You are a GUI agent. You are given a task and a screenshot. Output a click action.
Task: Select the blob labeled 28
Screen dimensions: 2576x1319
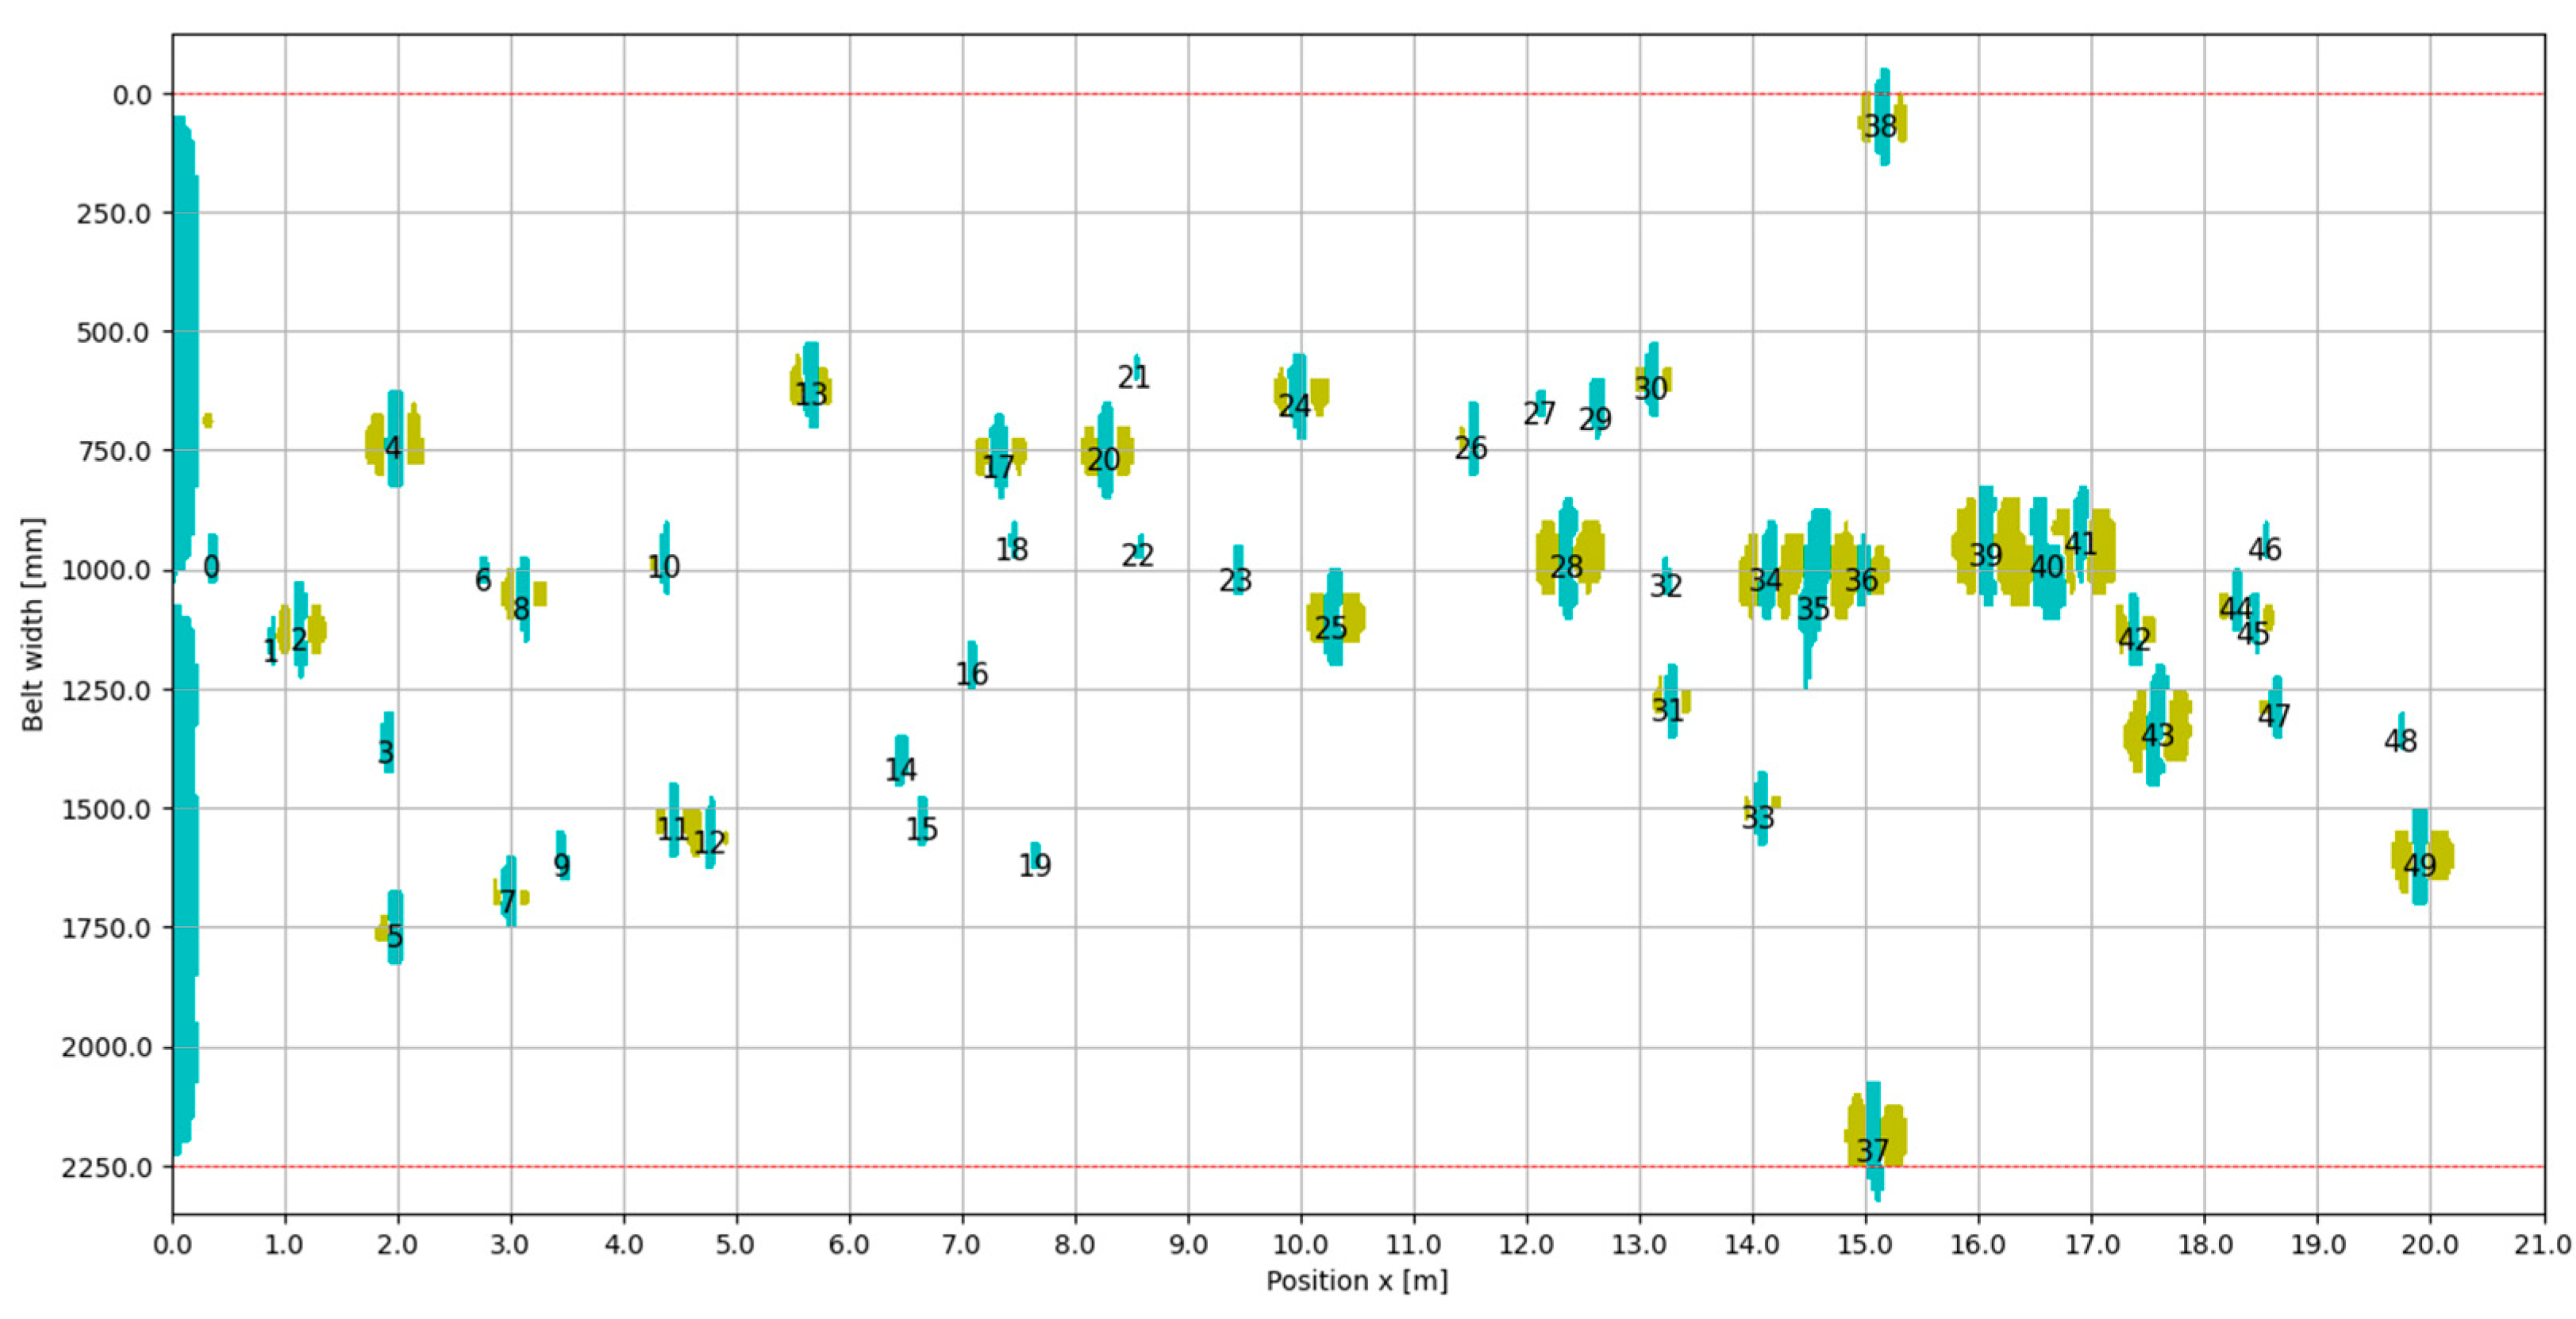1568,557
